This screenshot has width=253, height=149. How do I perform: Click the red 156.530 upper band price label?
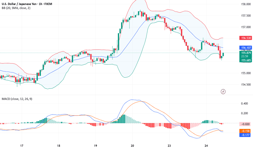(x=246, y=38)
